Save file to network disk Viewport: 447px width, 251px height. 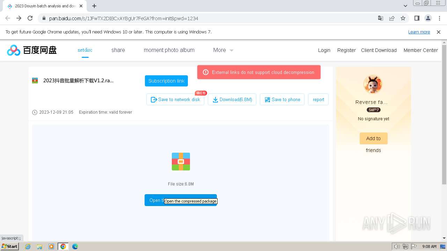(175, 99)
